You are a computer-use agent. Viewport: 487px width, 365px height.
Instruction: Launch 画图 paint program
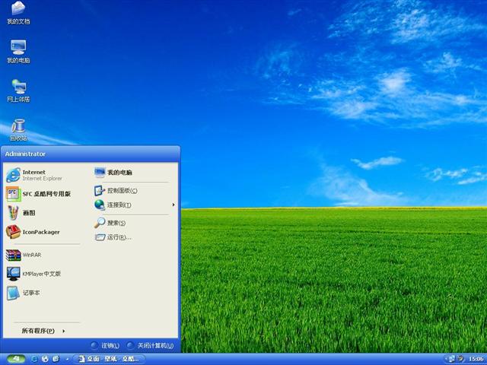(43, 213)
